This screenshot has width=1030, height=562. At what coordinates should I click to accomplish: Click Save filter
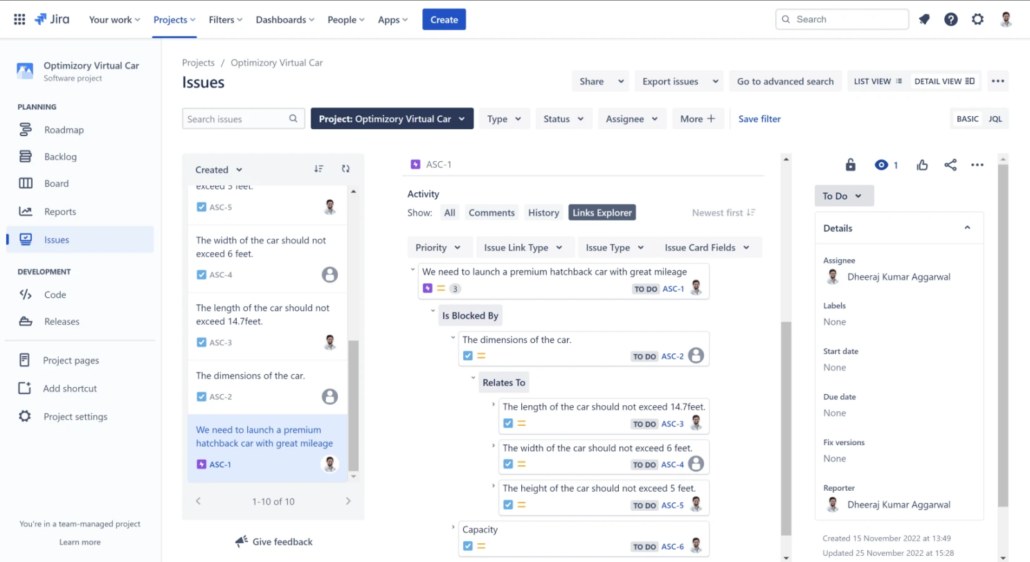[x=759, y=119]
